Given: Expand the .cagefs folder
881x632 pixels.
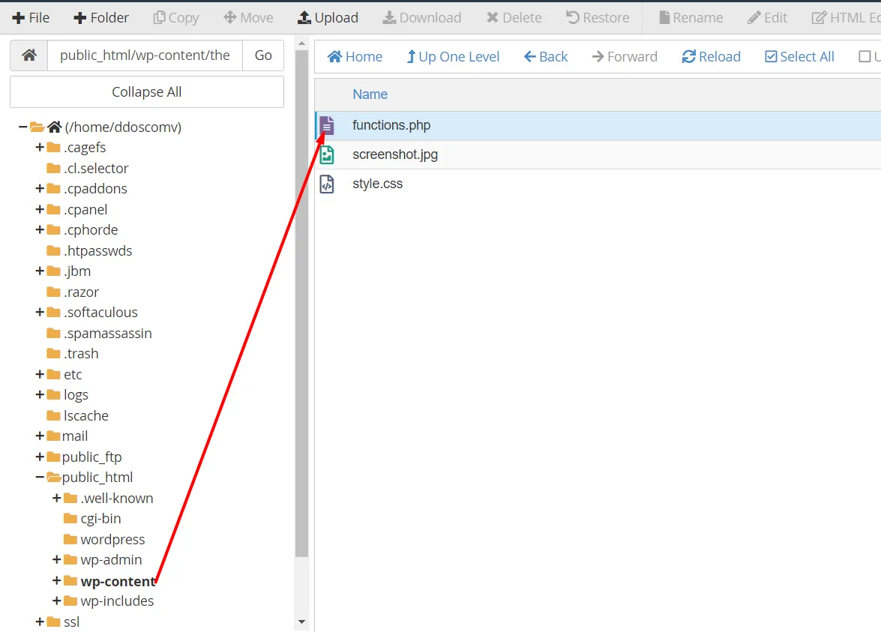Looking at the screenshot, I should pyautogui.click(x=39, y=147).
